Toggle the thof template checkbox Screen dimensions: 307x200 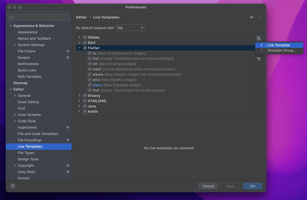(x=90, y=90)
